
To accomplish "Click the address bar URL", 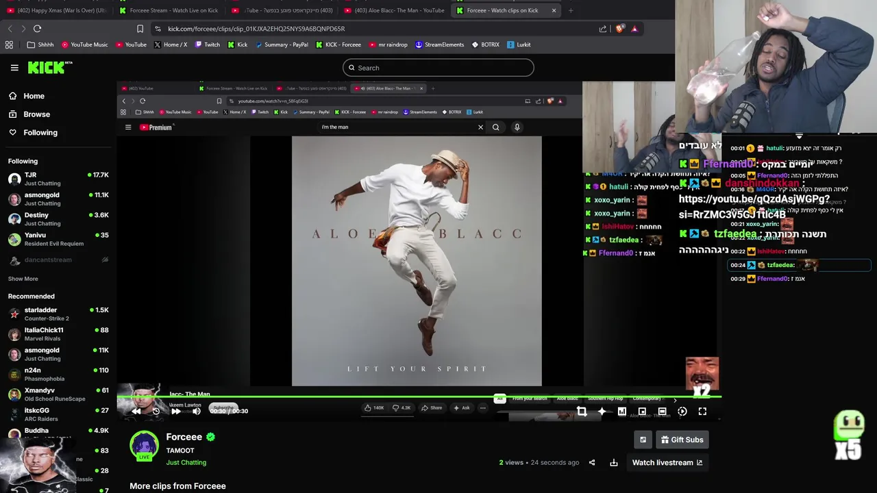I will coord(256,29).
